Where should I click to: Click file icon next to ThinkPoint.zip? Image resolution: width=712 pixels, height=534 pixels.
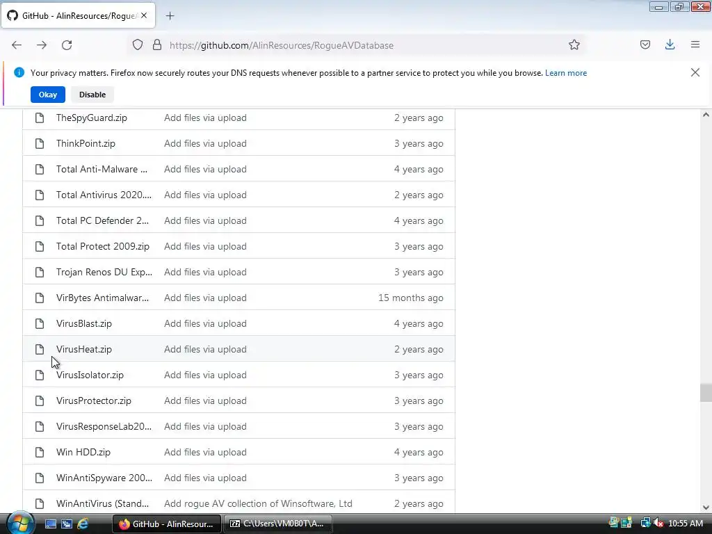(40, 143)
